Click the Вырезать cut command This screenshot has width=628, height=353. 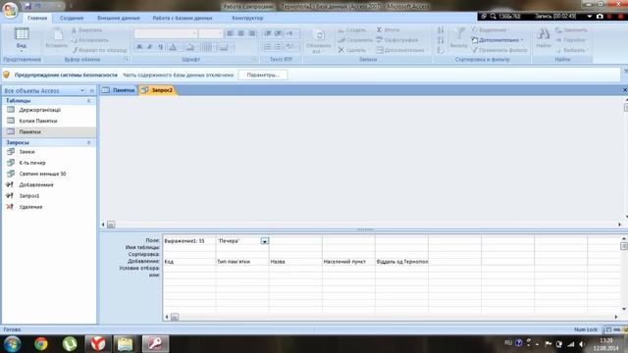(x=87, y=30)
